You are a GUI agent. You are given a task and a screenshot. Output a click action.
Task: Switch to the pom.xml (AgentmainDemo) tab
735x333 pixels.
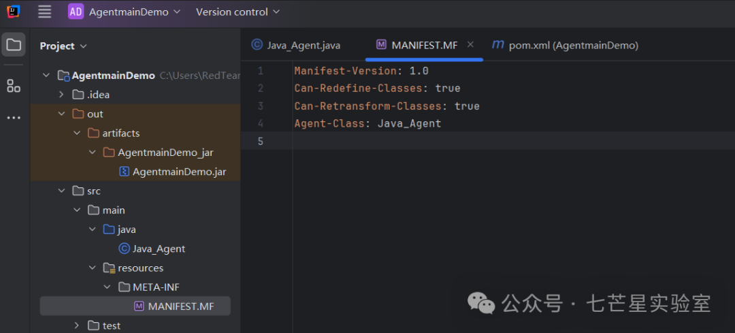point(565,46)
